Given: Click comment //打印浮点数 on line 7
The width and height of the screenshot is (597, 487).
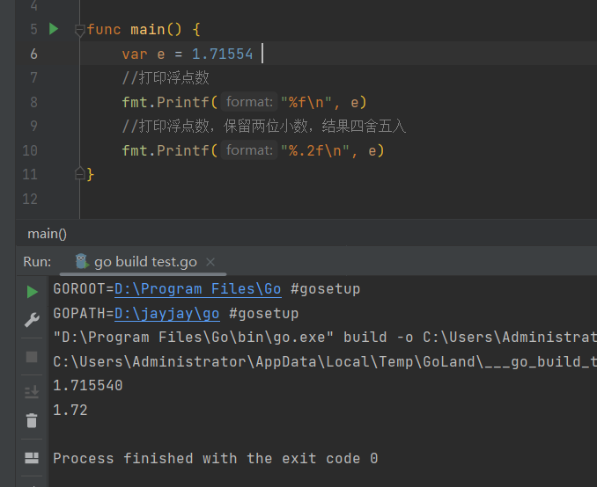Looking at the screenshot, I should pyautogui.click(x=166, y=77).
